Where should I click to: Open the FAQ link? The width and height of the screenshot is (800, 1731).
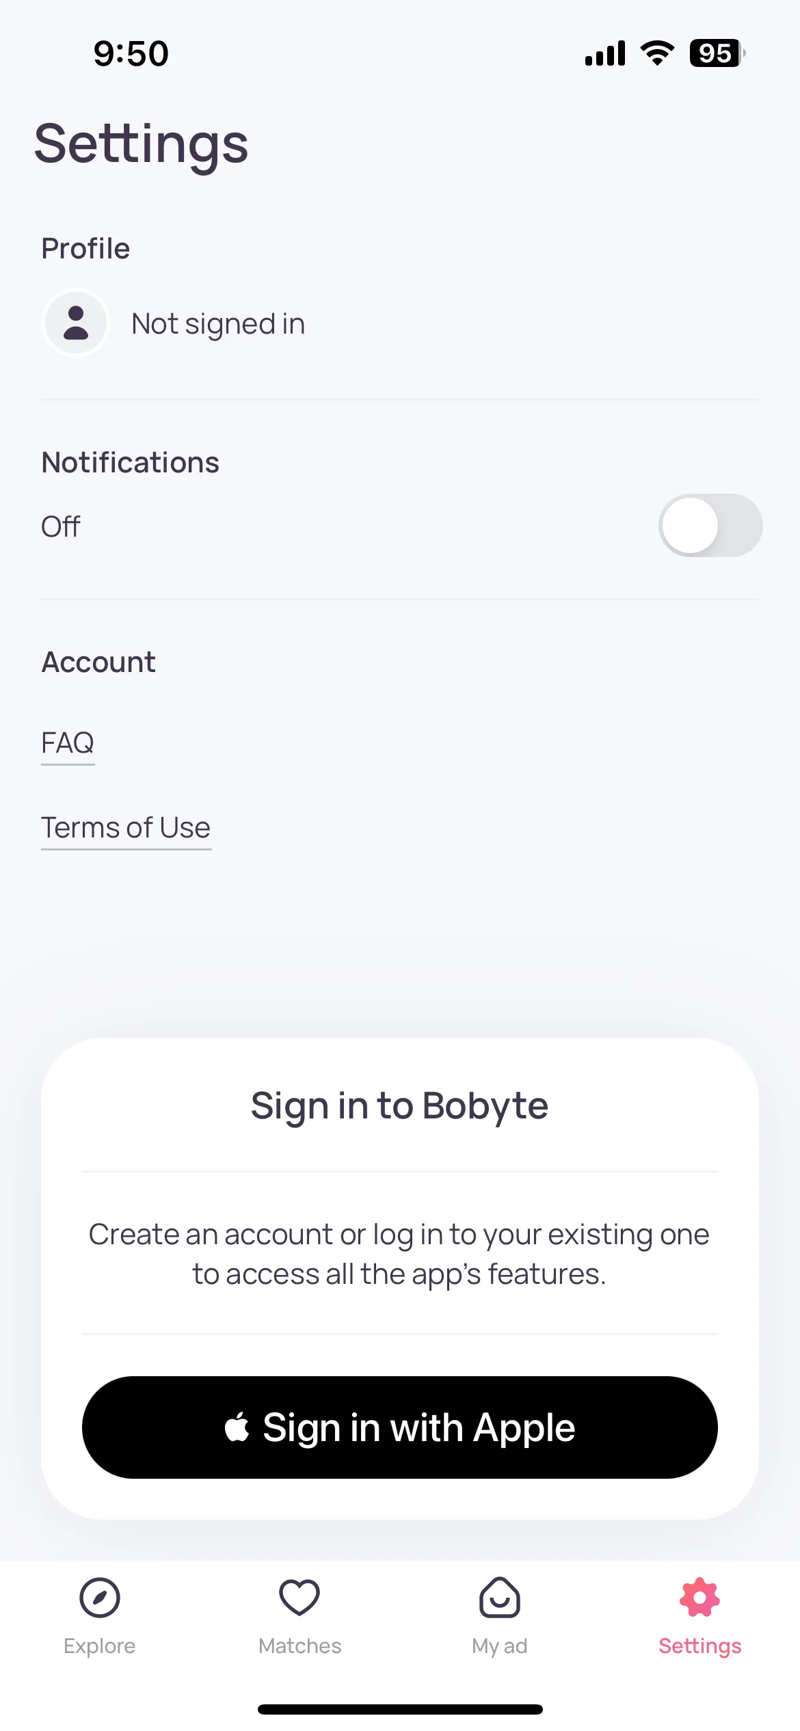68,743
